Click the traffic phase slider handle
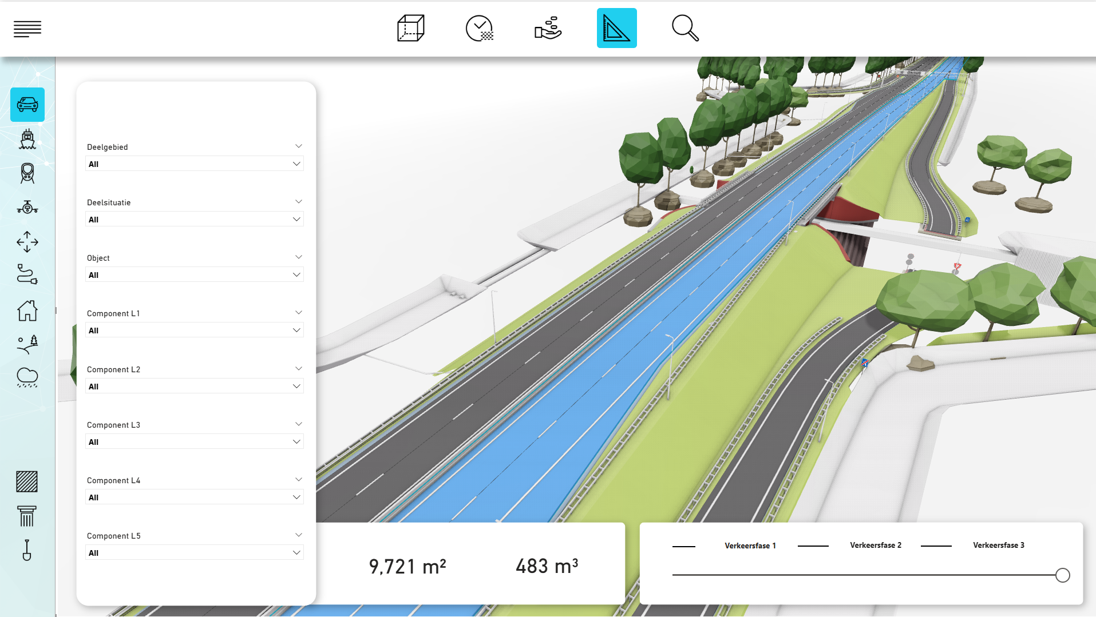The height and width of the screenshot is (617, 1096). point(1062,575)
